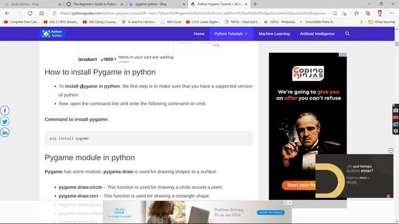Open NPTEL Electrical bookmark
399x224 pixels.
(x=242, y=22)
